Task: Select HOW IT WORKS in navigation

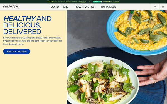Action: coord(85,7)
